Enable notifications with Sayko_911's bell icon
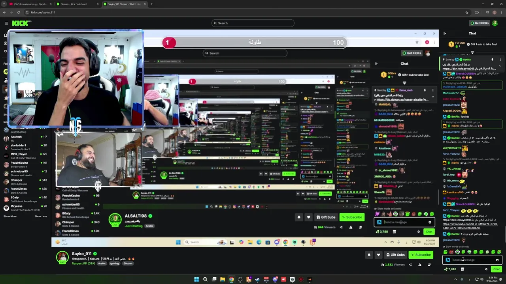Screen dimensions: 506x284 369,255
